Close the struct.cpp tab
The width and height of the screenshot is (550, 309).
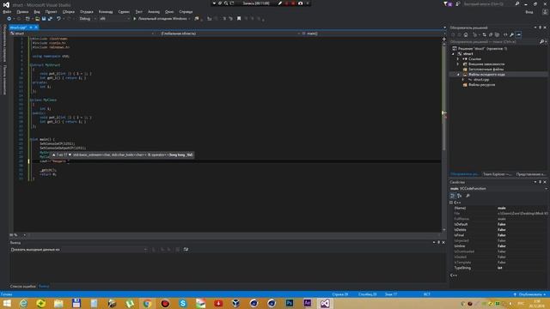point(36,27)
